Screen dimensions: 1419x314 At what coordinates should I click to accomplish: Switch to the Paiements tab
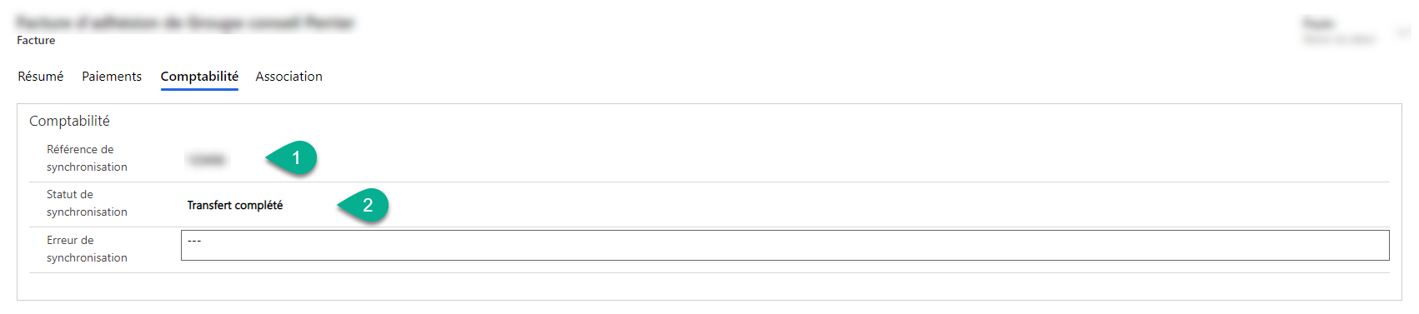click(112, 76)
